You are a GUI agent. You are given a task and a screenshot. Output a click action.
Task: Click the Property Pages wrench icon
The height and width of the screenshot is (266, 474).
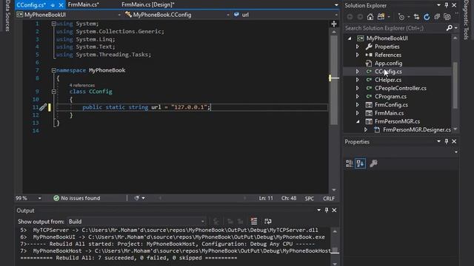pyautogui.click(x=373, y=163)
